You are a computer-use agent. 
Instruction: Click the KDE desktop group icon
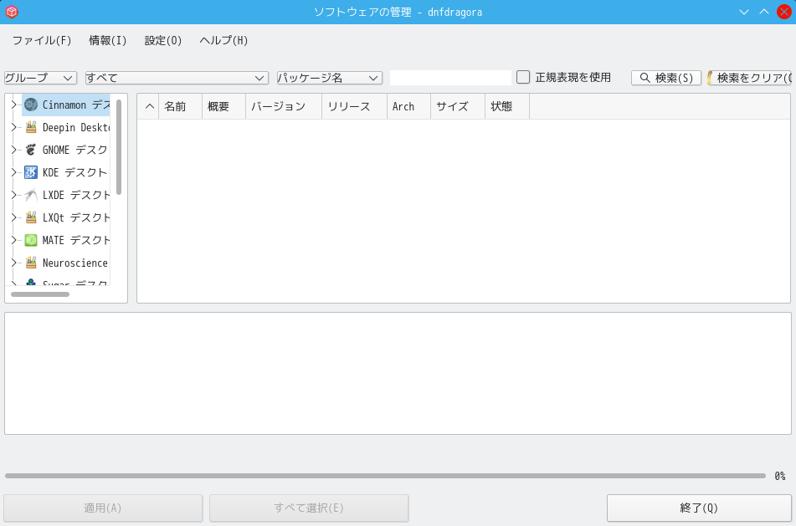31,172
